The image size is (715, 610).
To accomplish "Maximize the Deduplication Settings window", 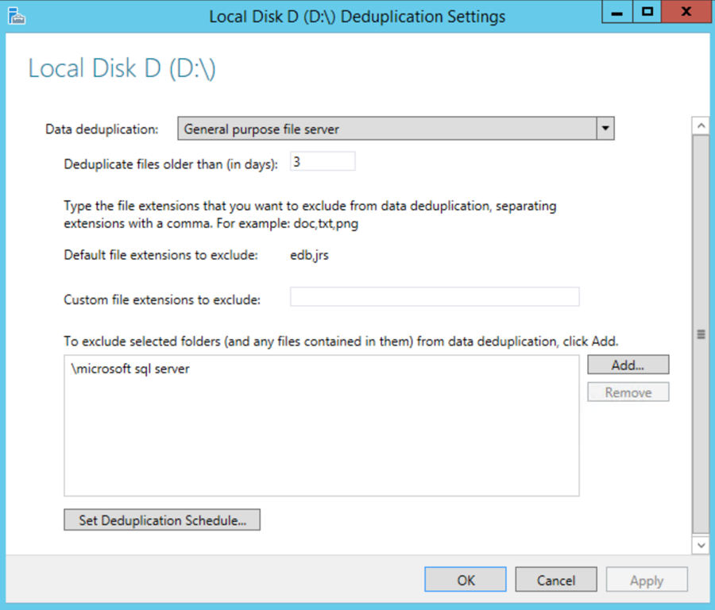I will (647, 14).
